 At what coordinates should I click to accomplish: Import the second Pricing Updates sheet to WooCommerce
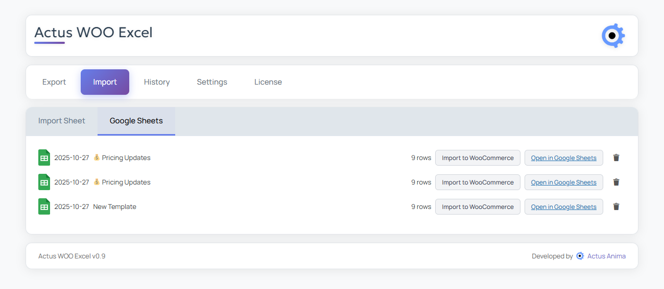point(478,182)
